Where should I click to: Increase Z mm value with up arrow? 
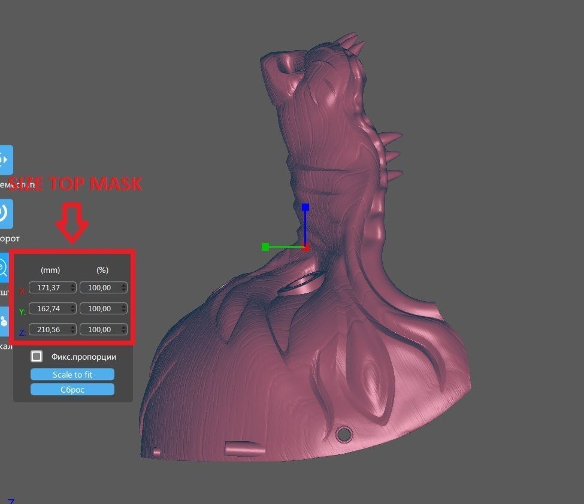click(x=72, y=327)
